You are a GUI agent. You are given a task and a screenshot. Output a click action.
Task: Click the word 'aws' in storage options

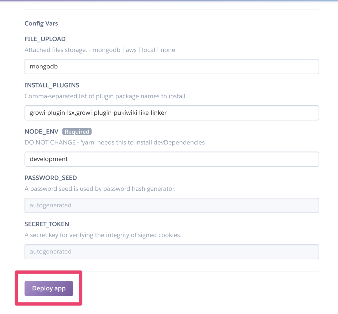tap(131, 50)
